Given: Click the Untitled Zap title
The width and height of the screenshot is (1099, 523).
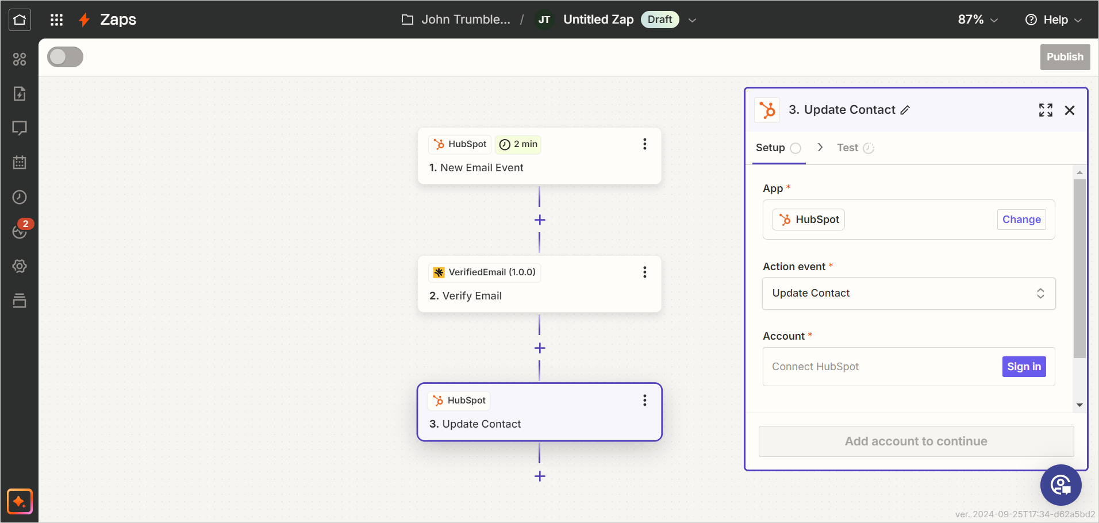Looking at the screenshot, I should click(598, 20).
